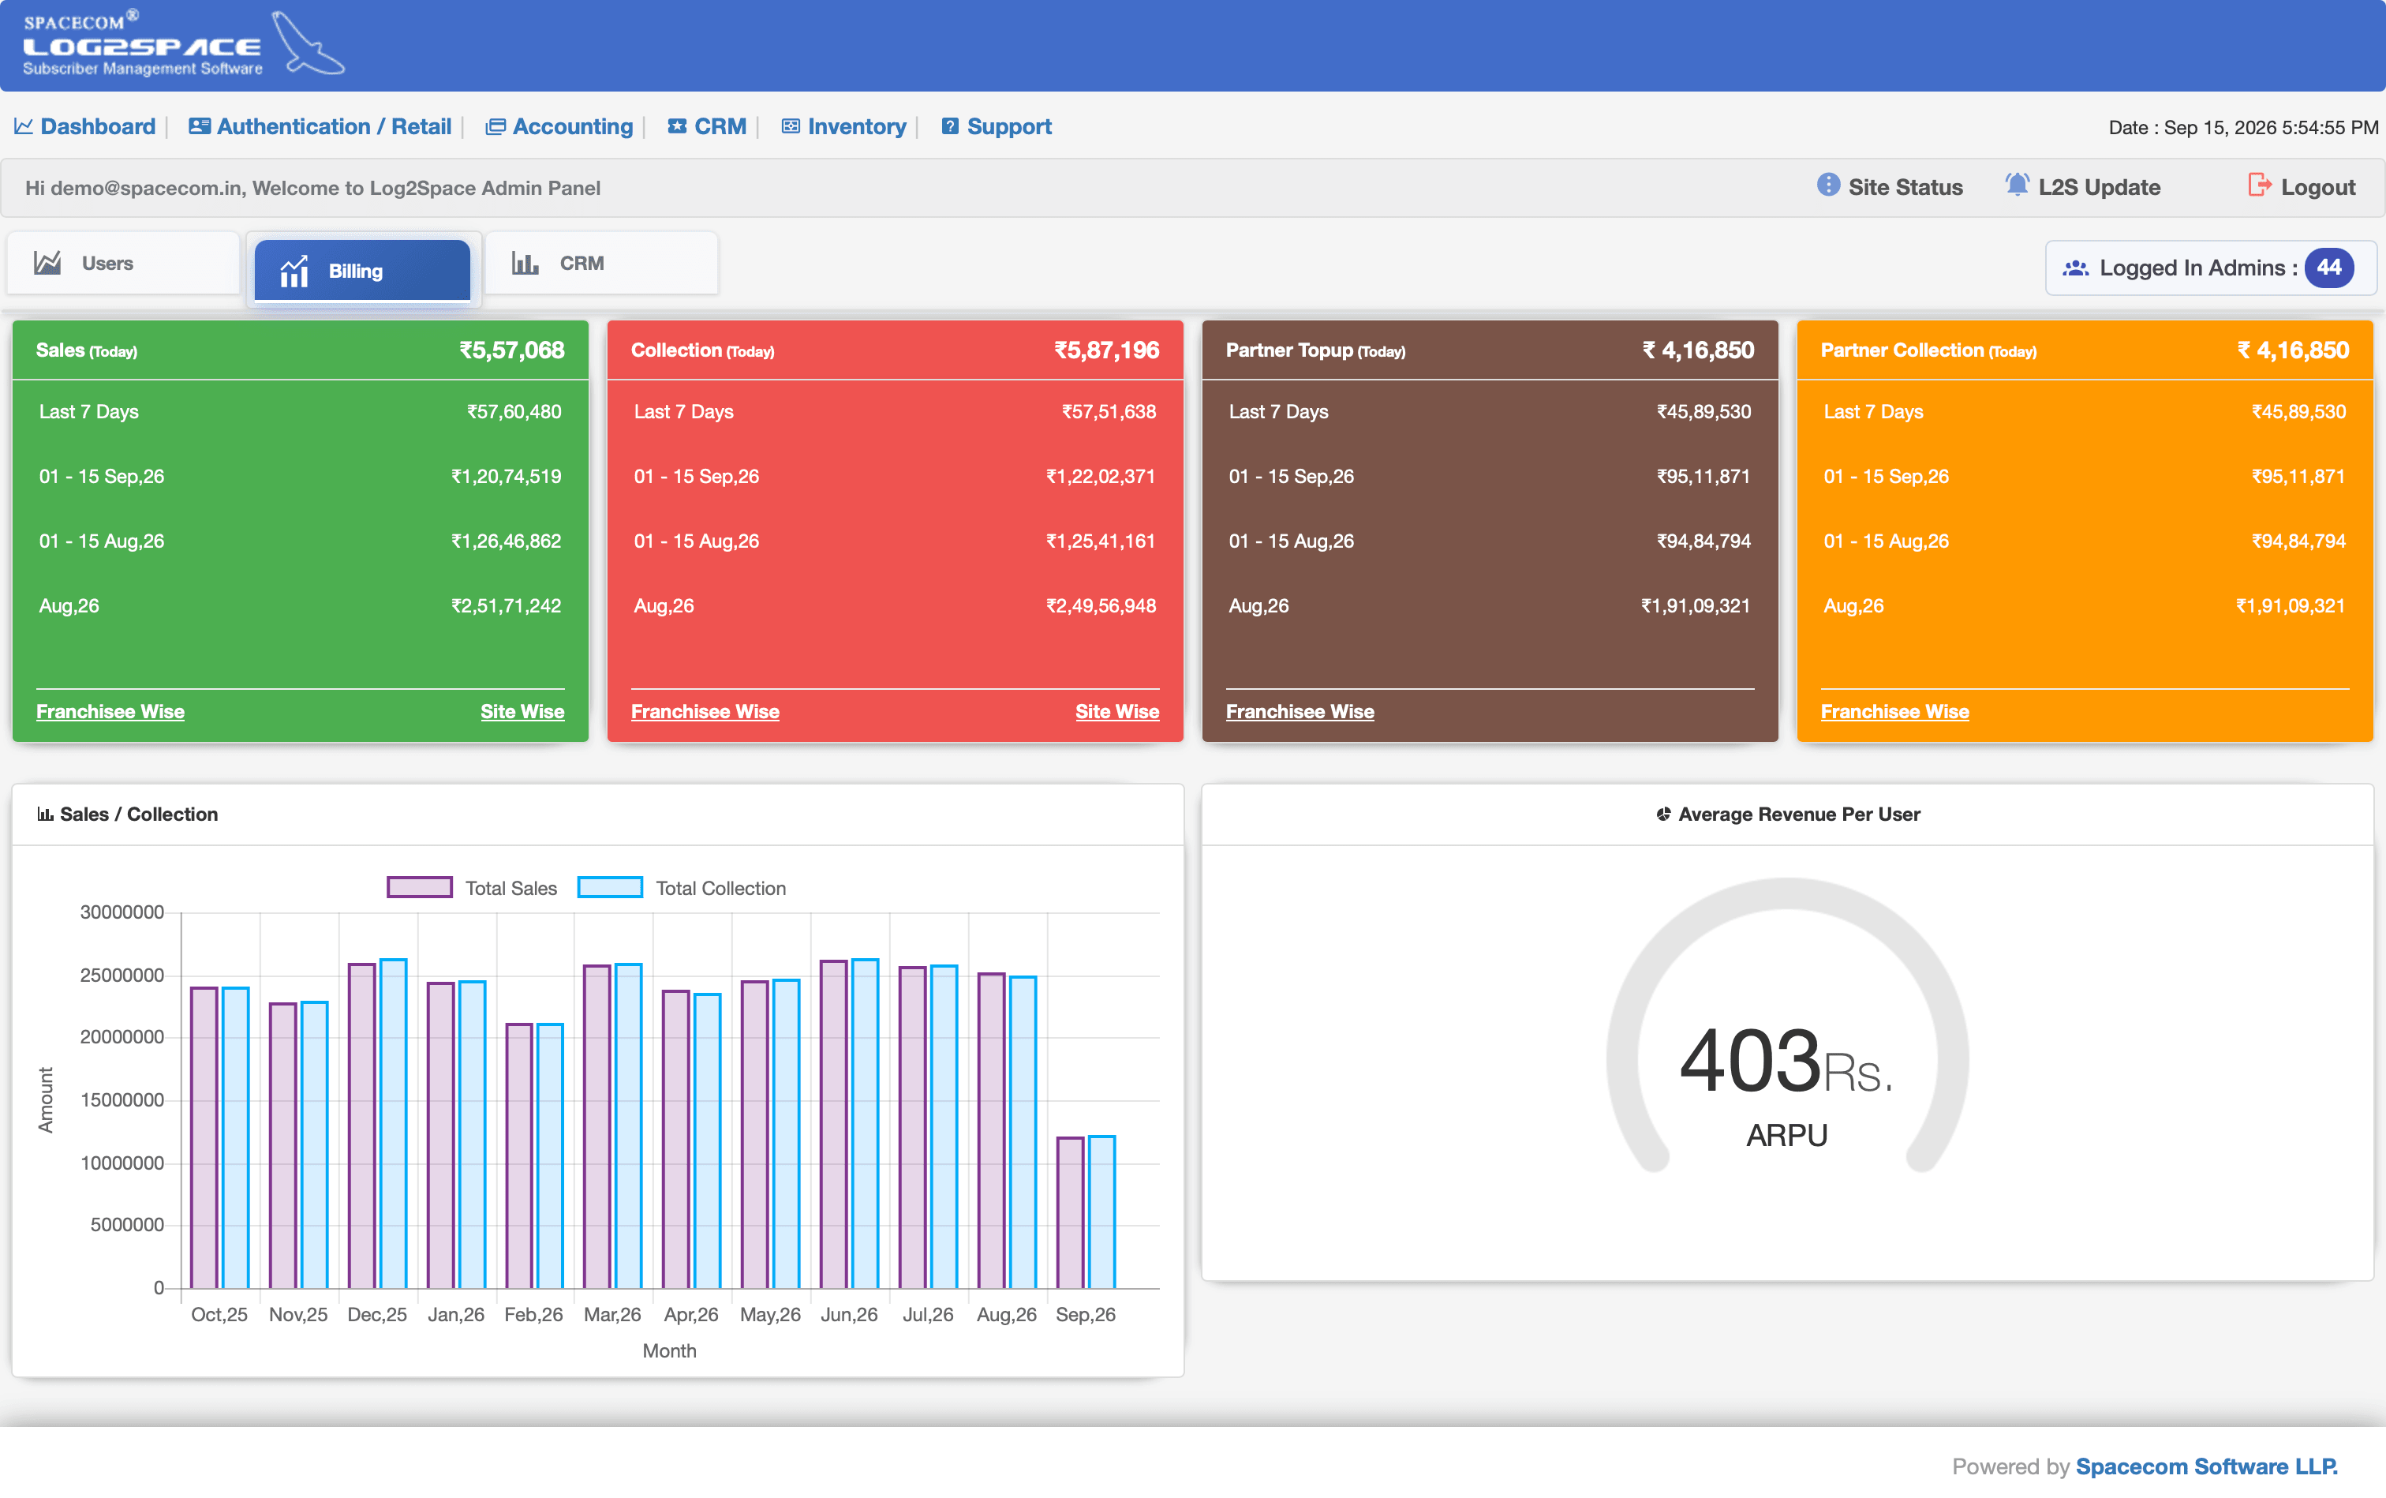Click the Logged In Admins 44 badge
Screen dimensions: 2386x1498
point(2328,268)
